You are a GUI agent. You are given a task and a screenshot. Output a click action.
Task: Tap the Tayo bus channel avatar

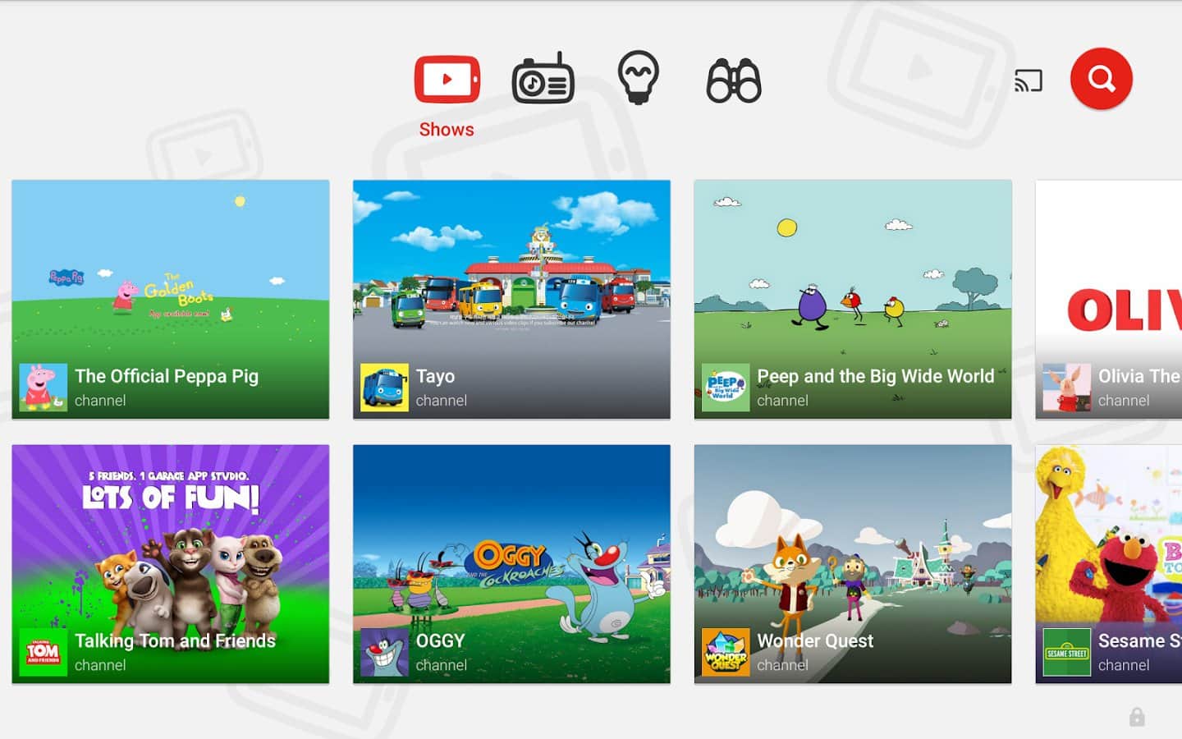point(384,388)
